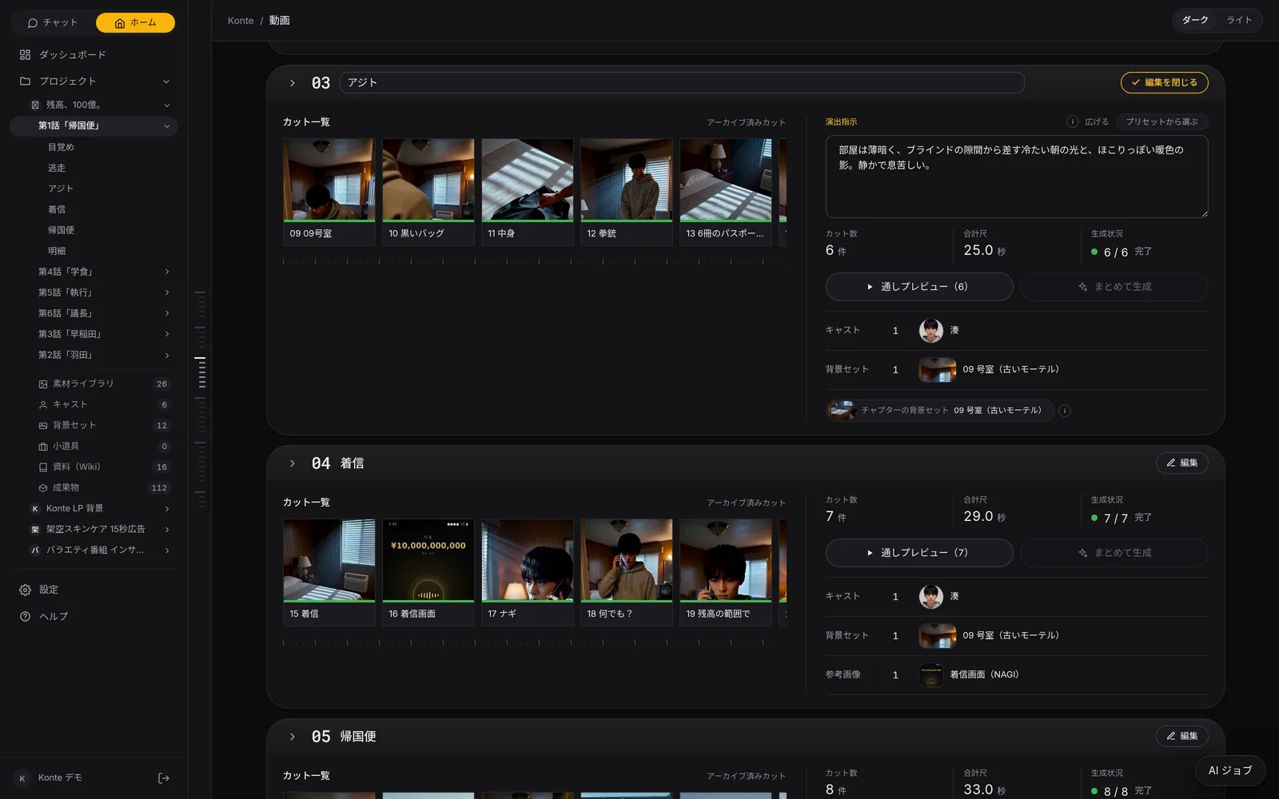
Task: Click the 演出指示 direction text area
Action: (1017, 177)
